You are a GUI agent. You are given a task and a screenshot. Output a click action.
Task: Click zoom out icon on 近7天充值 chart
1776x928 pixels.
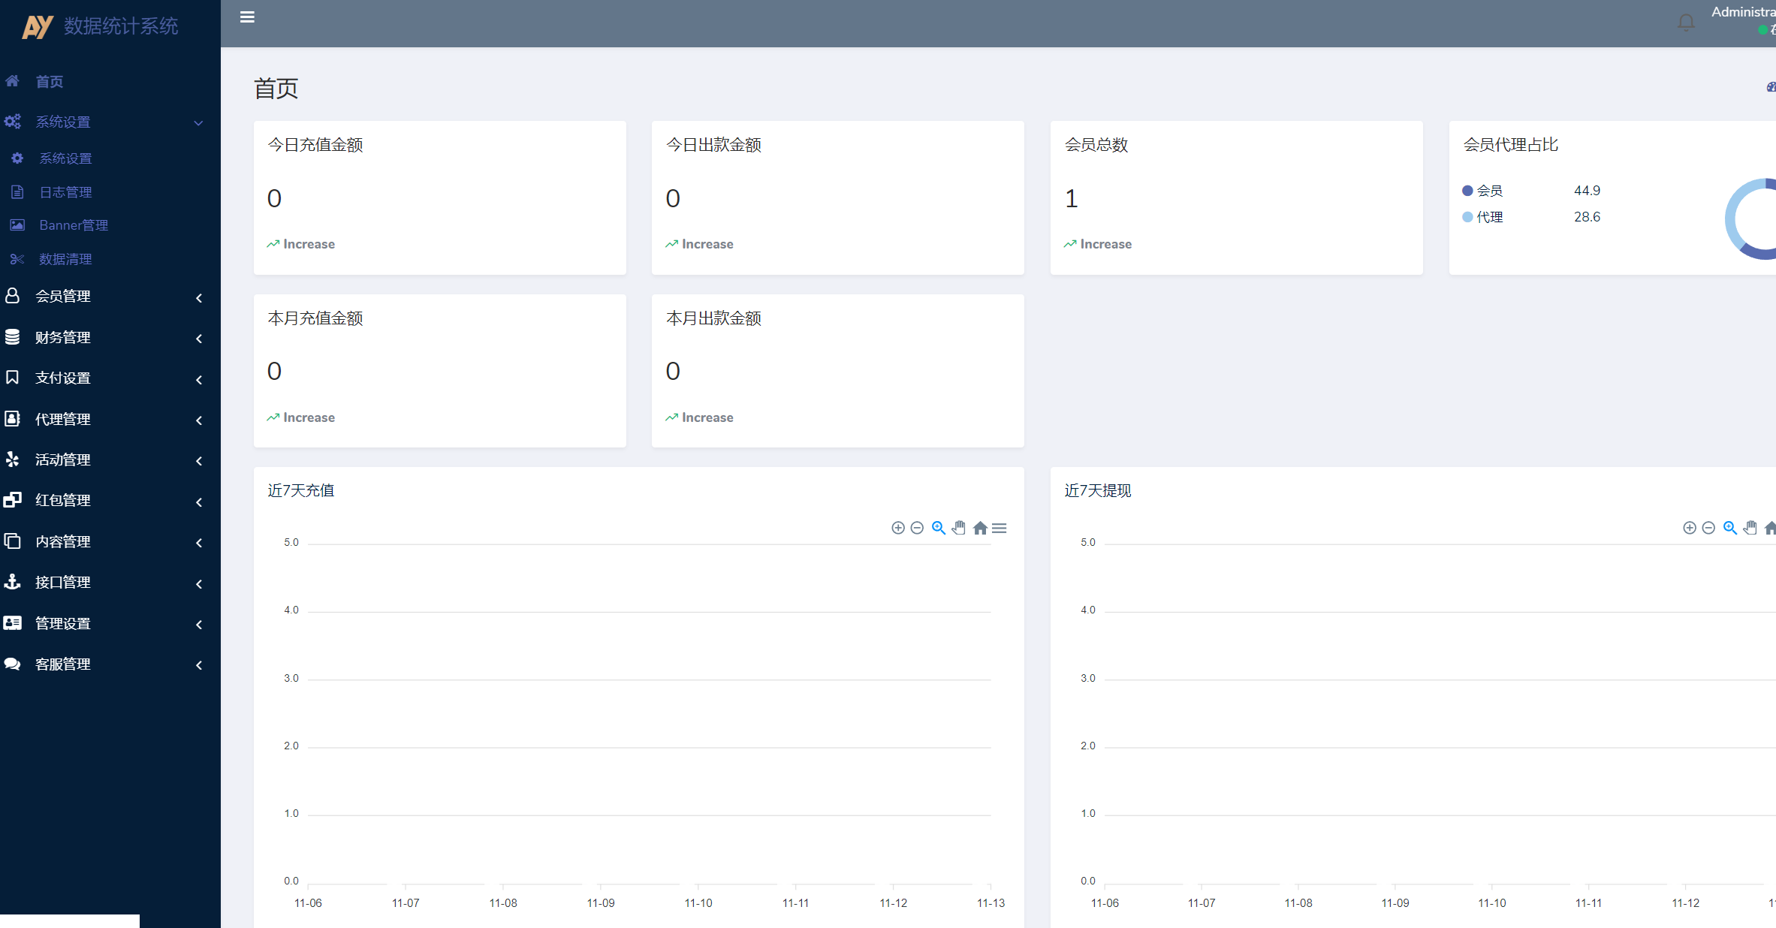pyautogui.click(x=917, y=528)
